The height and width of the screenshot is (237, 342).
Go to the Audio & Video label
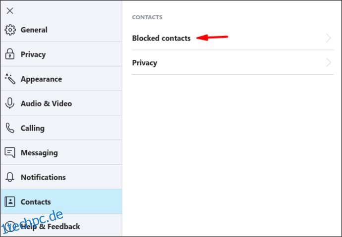[x=46, y=103]
